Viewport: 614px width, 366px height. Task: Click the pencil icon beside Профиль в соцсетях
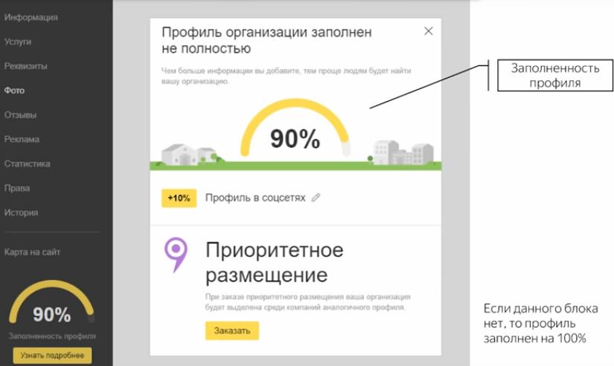316,197
